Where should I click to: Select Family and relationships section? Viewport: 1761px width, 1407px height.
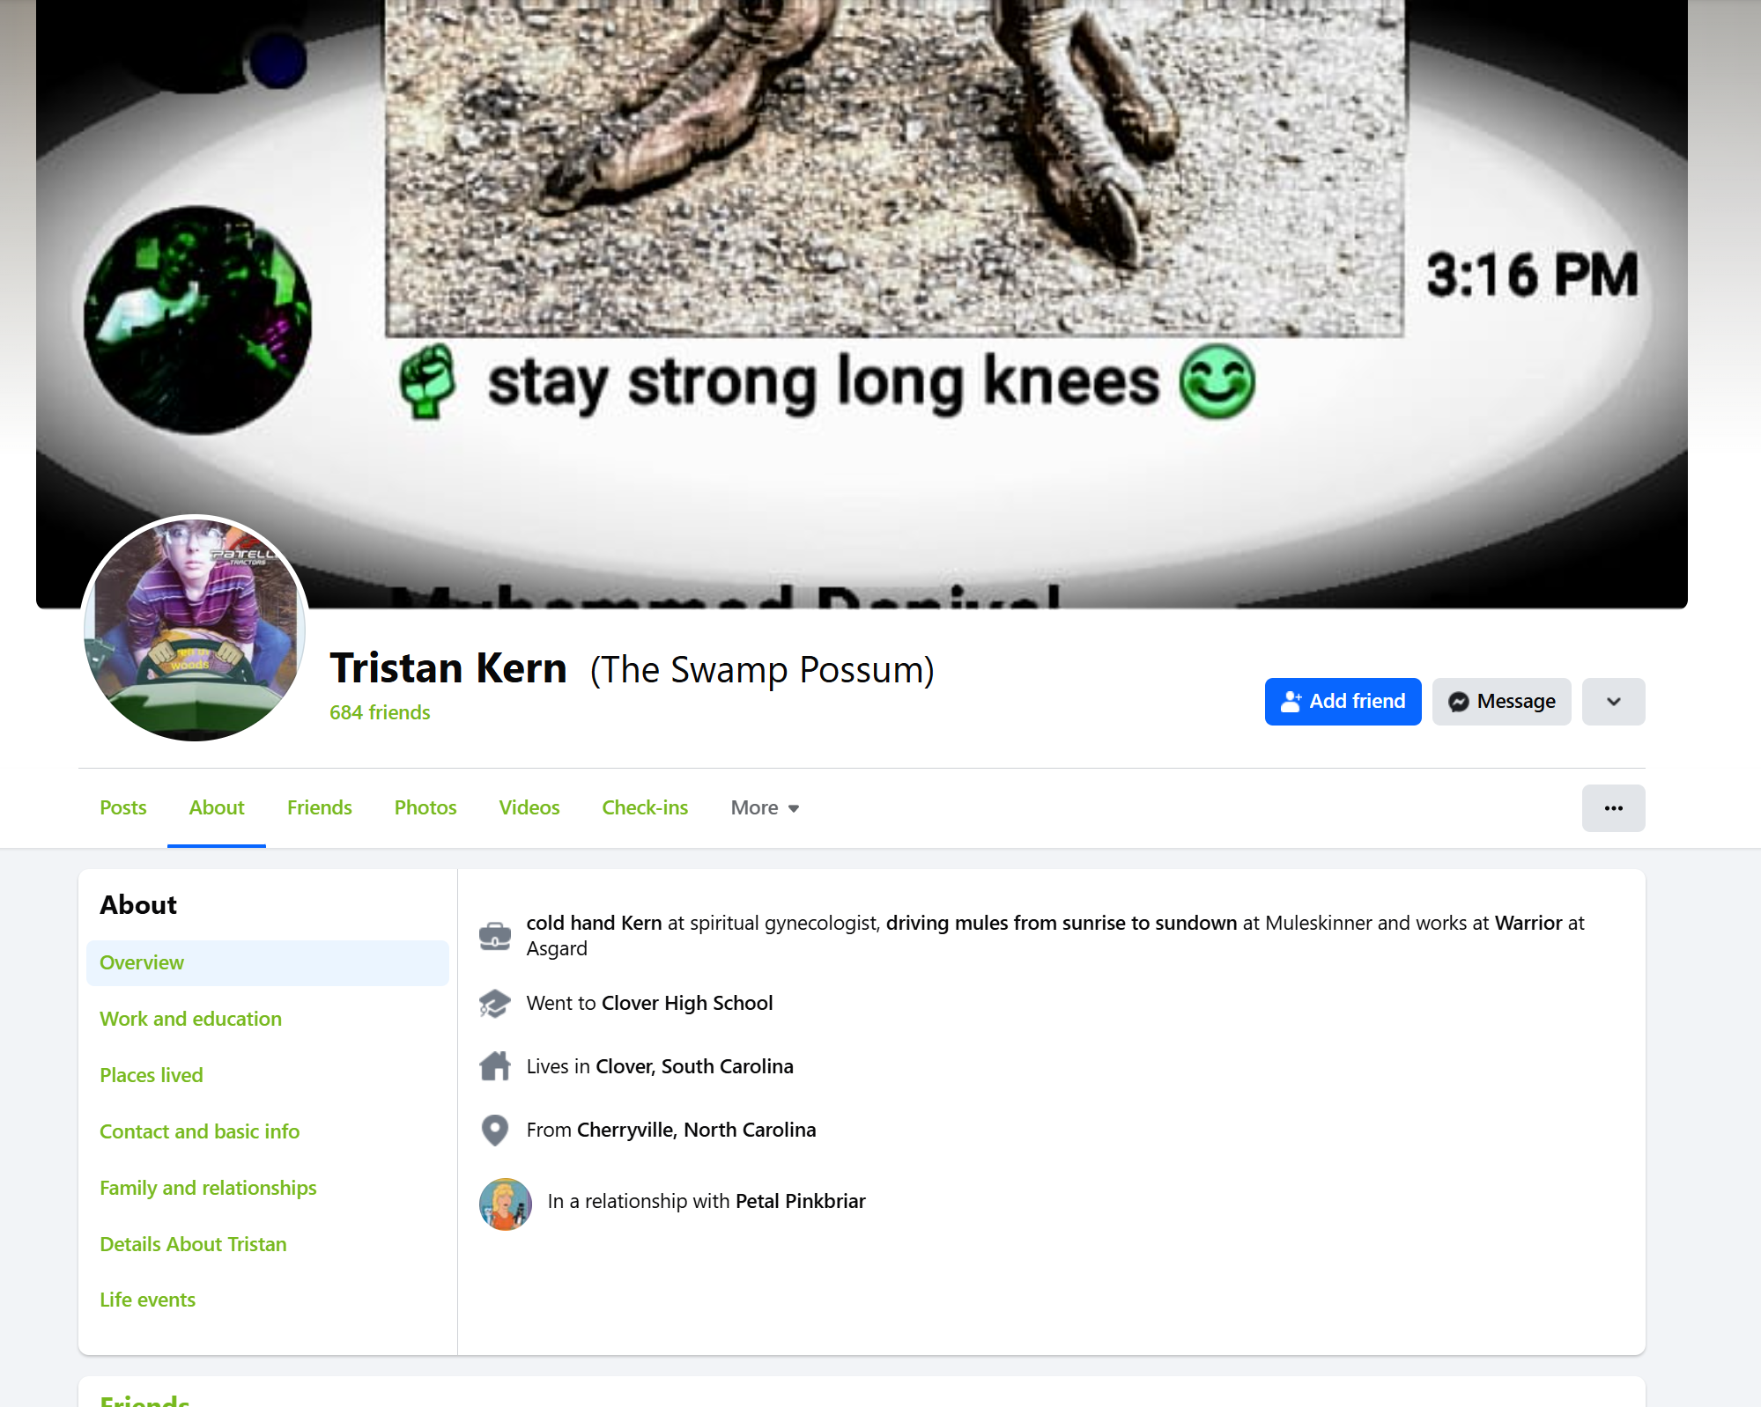click(x=208, y=1188)
